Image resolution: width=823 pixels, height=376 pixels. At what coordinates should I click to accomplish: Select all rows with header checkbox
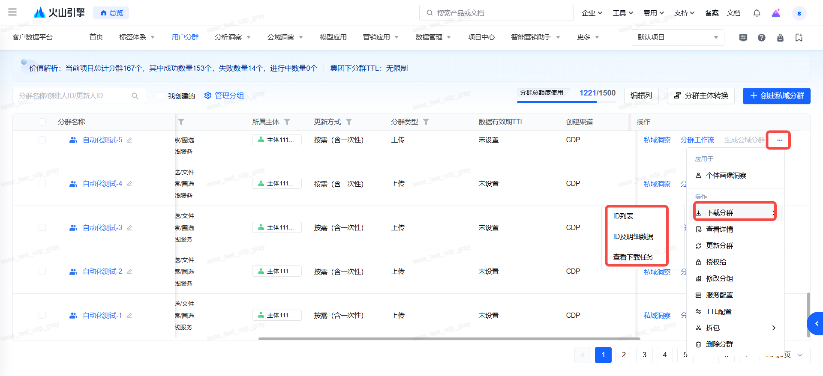42,122
